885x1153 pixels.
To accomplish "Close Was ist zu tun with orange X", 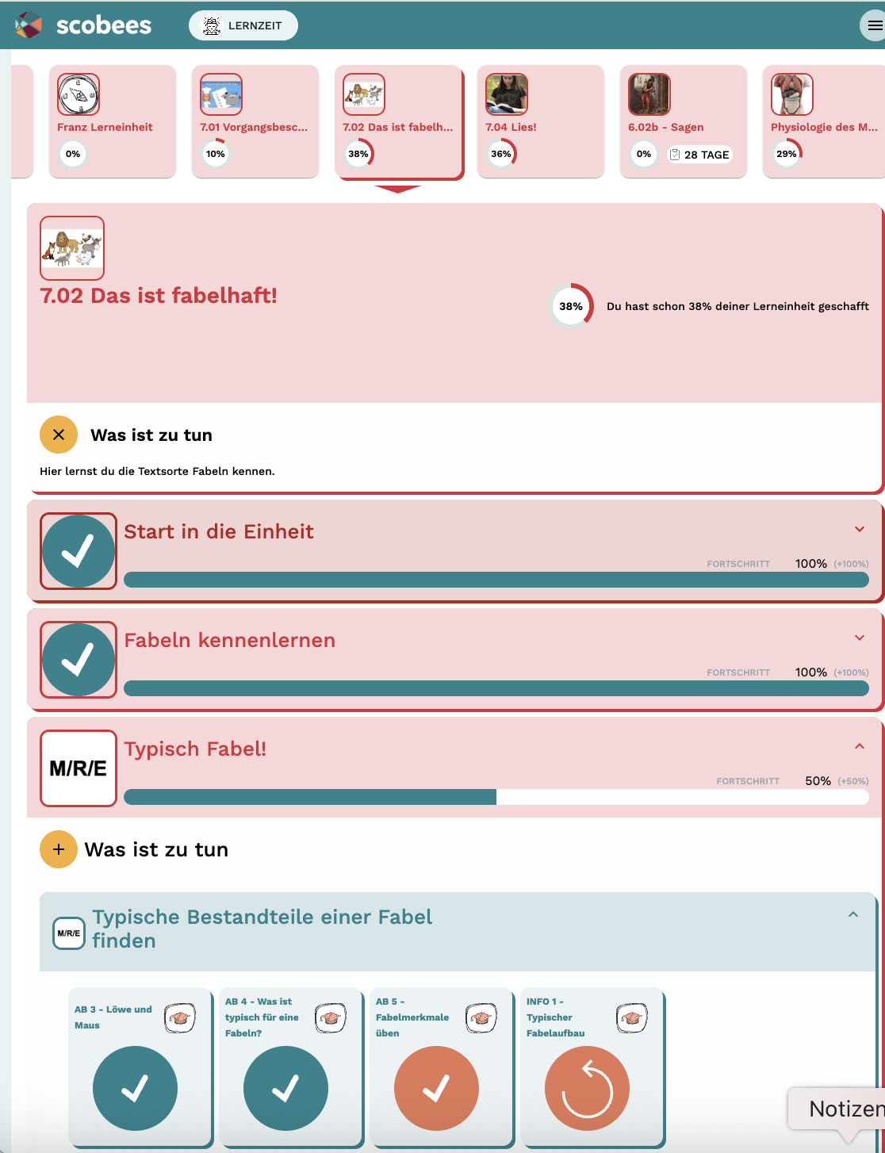I will coord(59,435).
